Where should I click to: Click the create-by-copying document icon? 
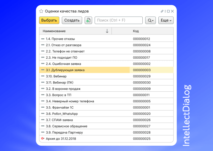click(88, 21)
